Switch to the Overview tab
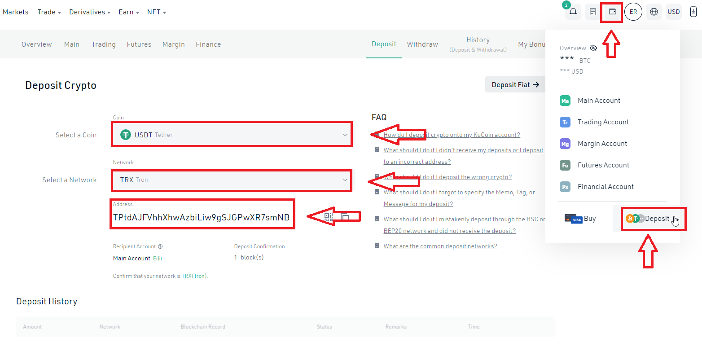The width and height of the screenshot is (702, 360). coord(37,44)
